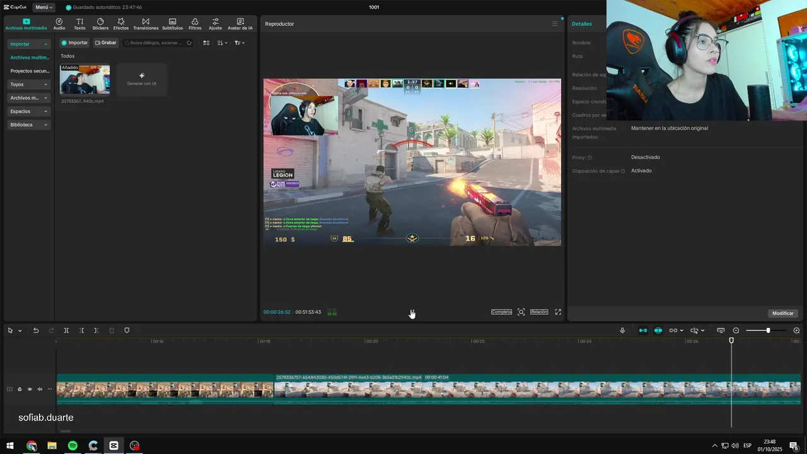Toggle preview axis split icon
This screenshot has width=807, height=454.
(694, 330)
